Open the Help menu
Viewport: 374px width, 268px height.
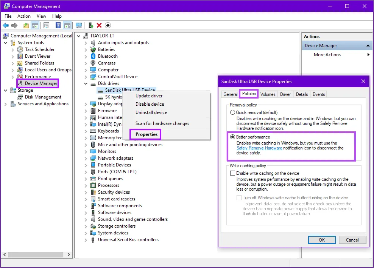click(x=57, y=16)
